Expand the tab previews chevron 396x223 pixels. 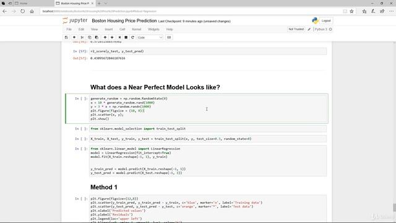coord(106,3)
